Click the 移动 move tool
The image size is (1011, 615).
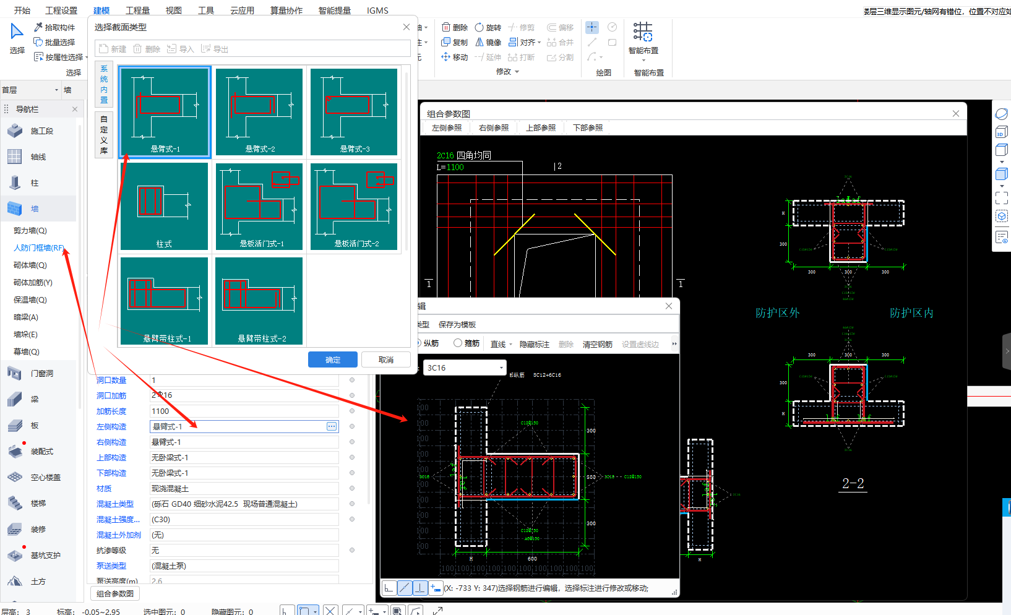455,57
